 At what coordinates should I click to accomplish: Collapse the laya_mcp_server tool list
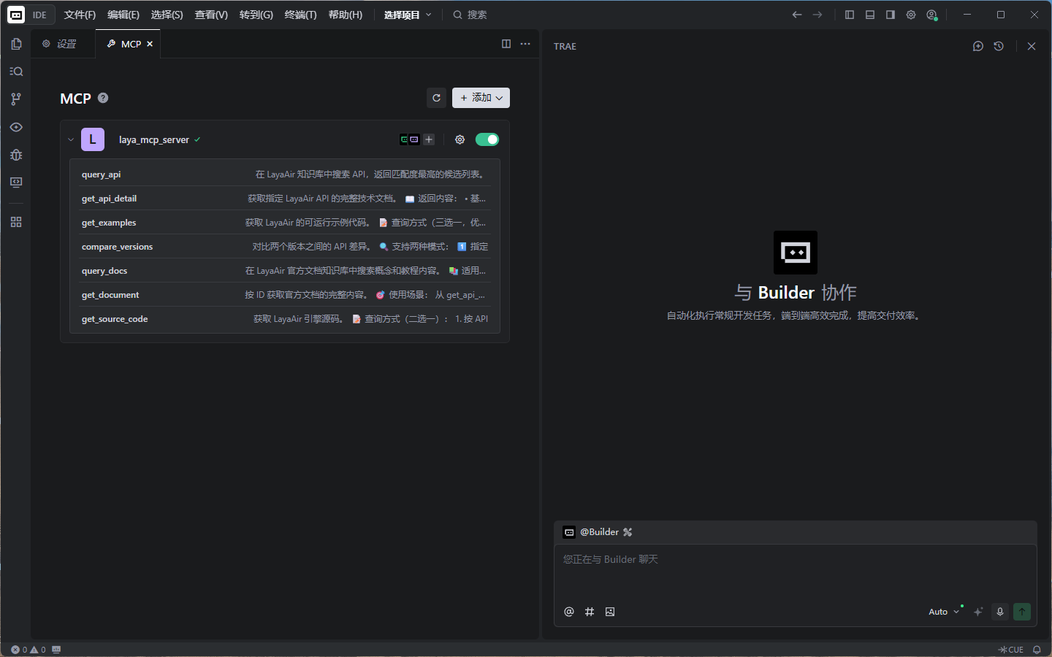click(x=71, y=139)
